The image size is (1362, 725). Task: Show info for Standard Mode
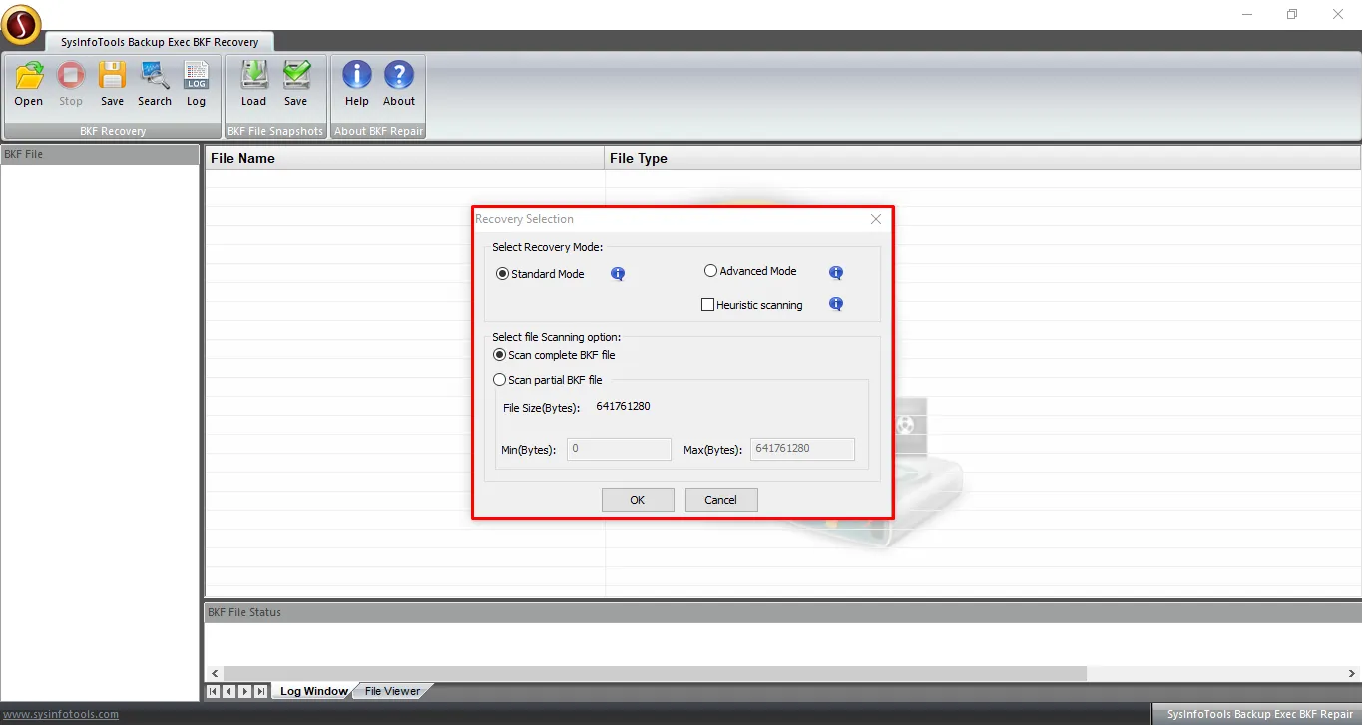pos(618,274)
